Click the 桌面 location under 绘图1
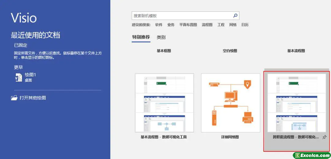The height and width of the screenshot is (159, 331). [x=28, y=80]
